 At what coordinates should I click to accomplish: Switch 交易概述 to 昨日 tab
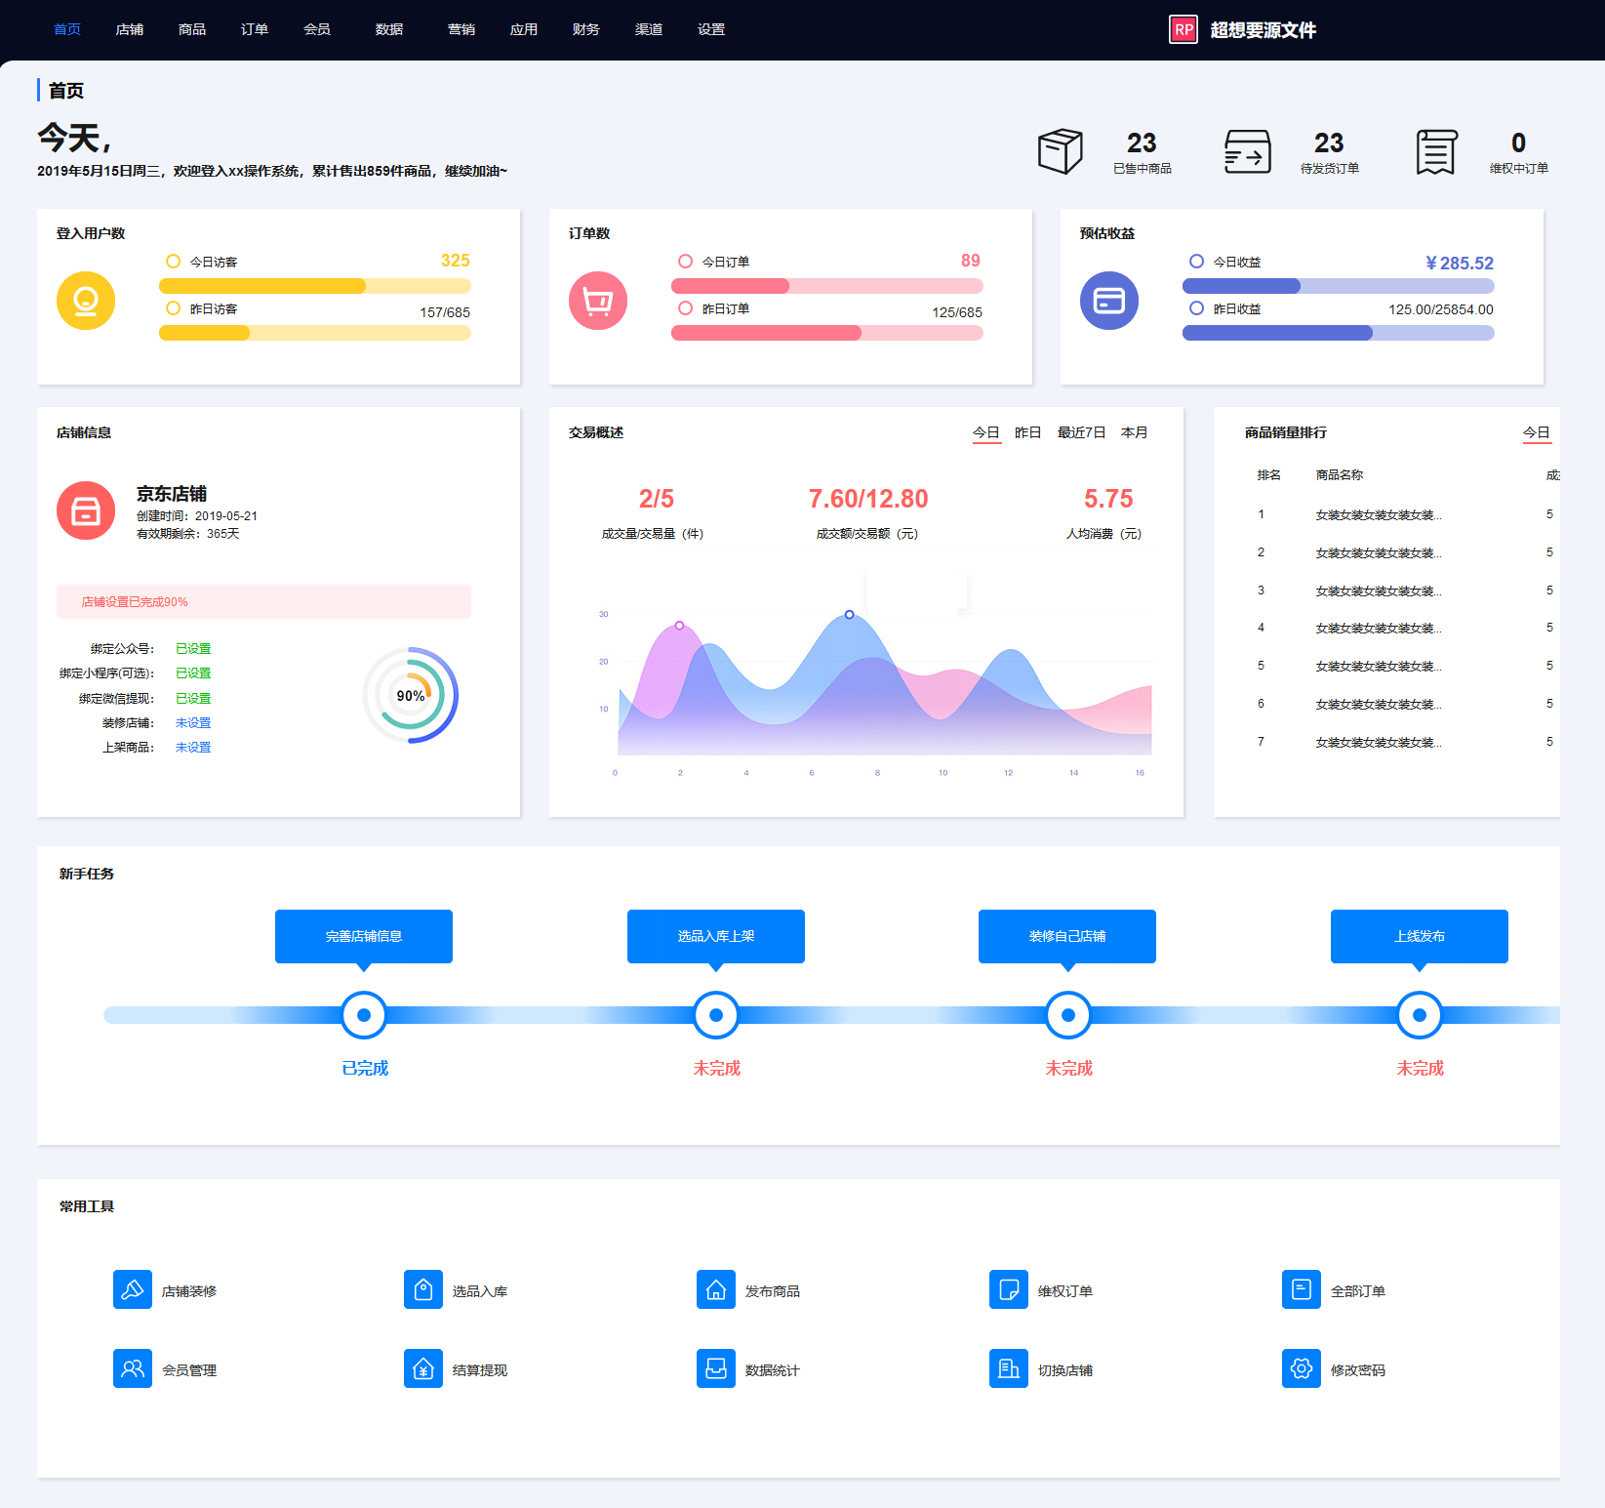tap(1028, 432)
